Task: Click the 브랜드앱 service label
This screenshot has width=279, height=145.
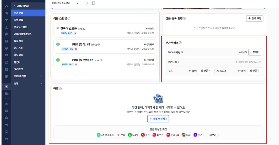Action: 172,62
